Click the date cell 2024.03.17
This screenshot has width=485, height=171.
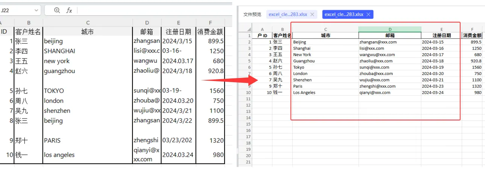[x=178, y=61]
